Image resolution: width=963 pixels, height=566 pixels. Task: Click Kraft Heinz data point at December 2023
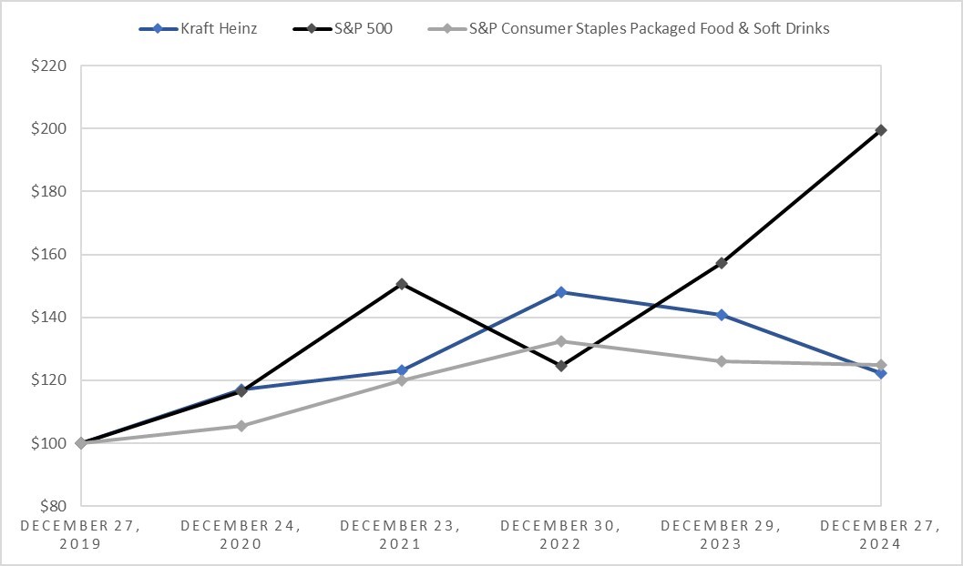click(722, 315)
